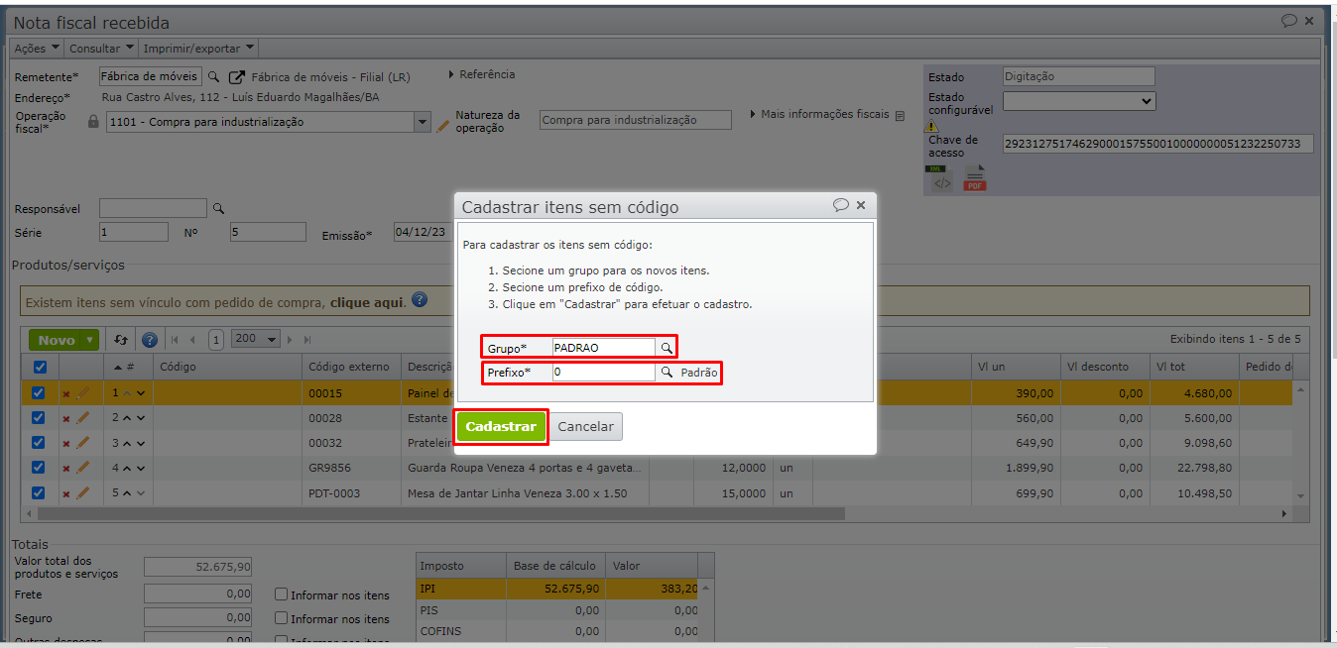This screenshot has width=1337, height=648.
Task: Open the PDF file icon
Action: tap(975, 179)
